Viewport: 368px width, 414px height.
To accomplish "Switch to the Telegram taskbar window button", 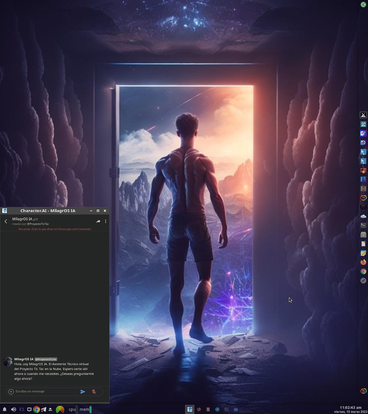I will (217, 409).
